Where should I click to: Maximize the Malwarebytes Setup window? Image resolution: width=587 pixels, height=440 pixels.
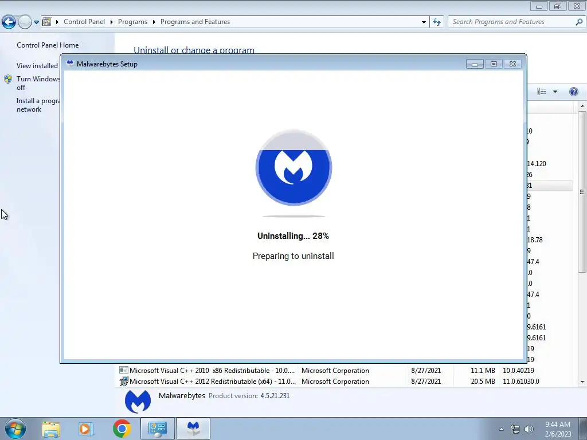pos(494,64)
